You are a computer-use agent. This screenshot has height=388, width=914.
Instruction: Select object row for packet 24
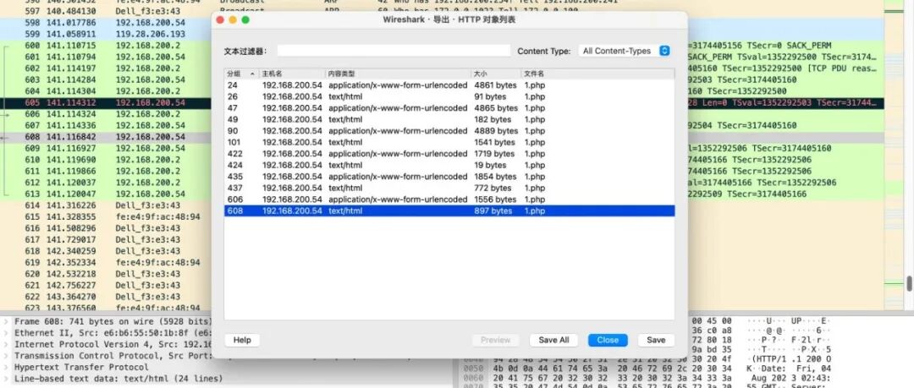tap(449, 85)
